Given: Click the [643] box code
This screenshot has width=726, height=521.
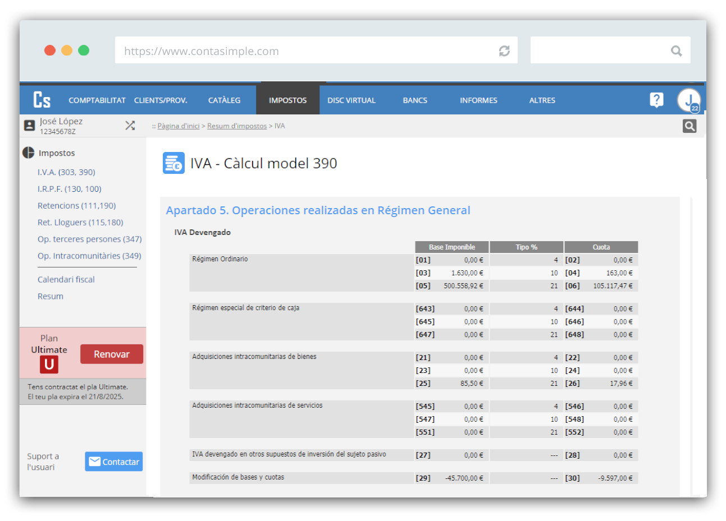Looking at the screenshot, I should [x=425, y=309].
